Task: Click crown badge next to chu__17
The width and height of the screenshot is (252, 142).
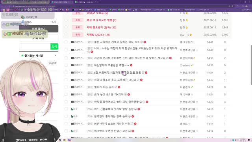Action: (x=191, y=35)
